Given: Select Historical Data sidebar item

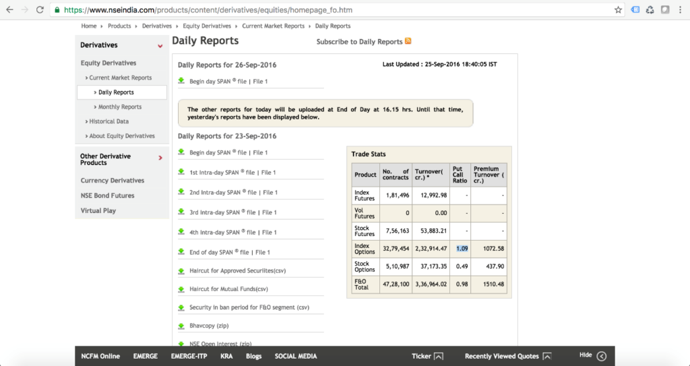Looking at the screenshot, I should click(108, 121).
